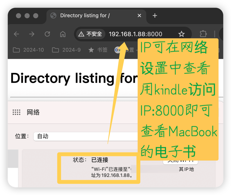The height and width of the screenshot is (195, 231).
Task: Open a new tab with the plus button
Action: click(x=155, y=15)
